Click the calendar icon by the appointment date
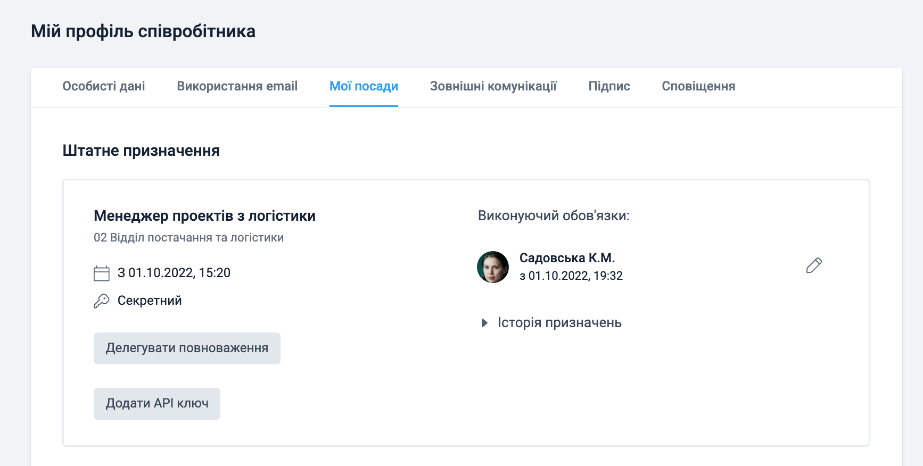923x466 pixels. click(x=101, y=273)
